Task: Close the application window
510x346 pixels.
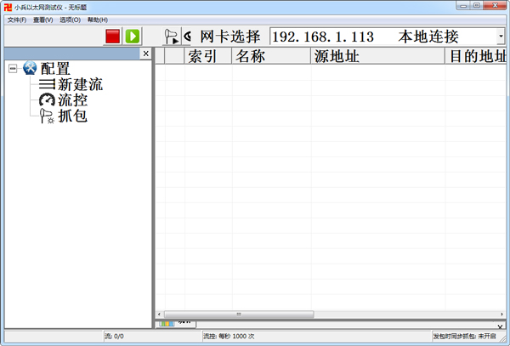Action: 495,6
